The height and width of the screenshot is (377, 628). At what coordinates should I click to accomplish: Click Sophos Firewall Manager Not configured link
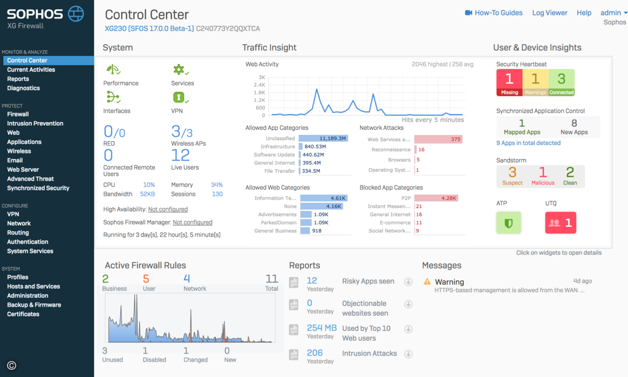[193, 223]
